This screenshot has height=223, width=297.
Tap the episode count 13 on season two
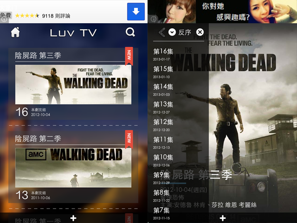tap(22, 195)
